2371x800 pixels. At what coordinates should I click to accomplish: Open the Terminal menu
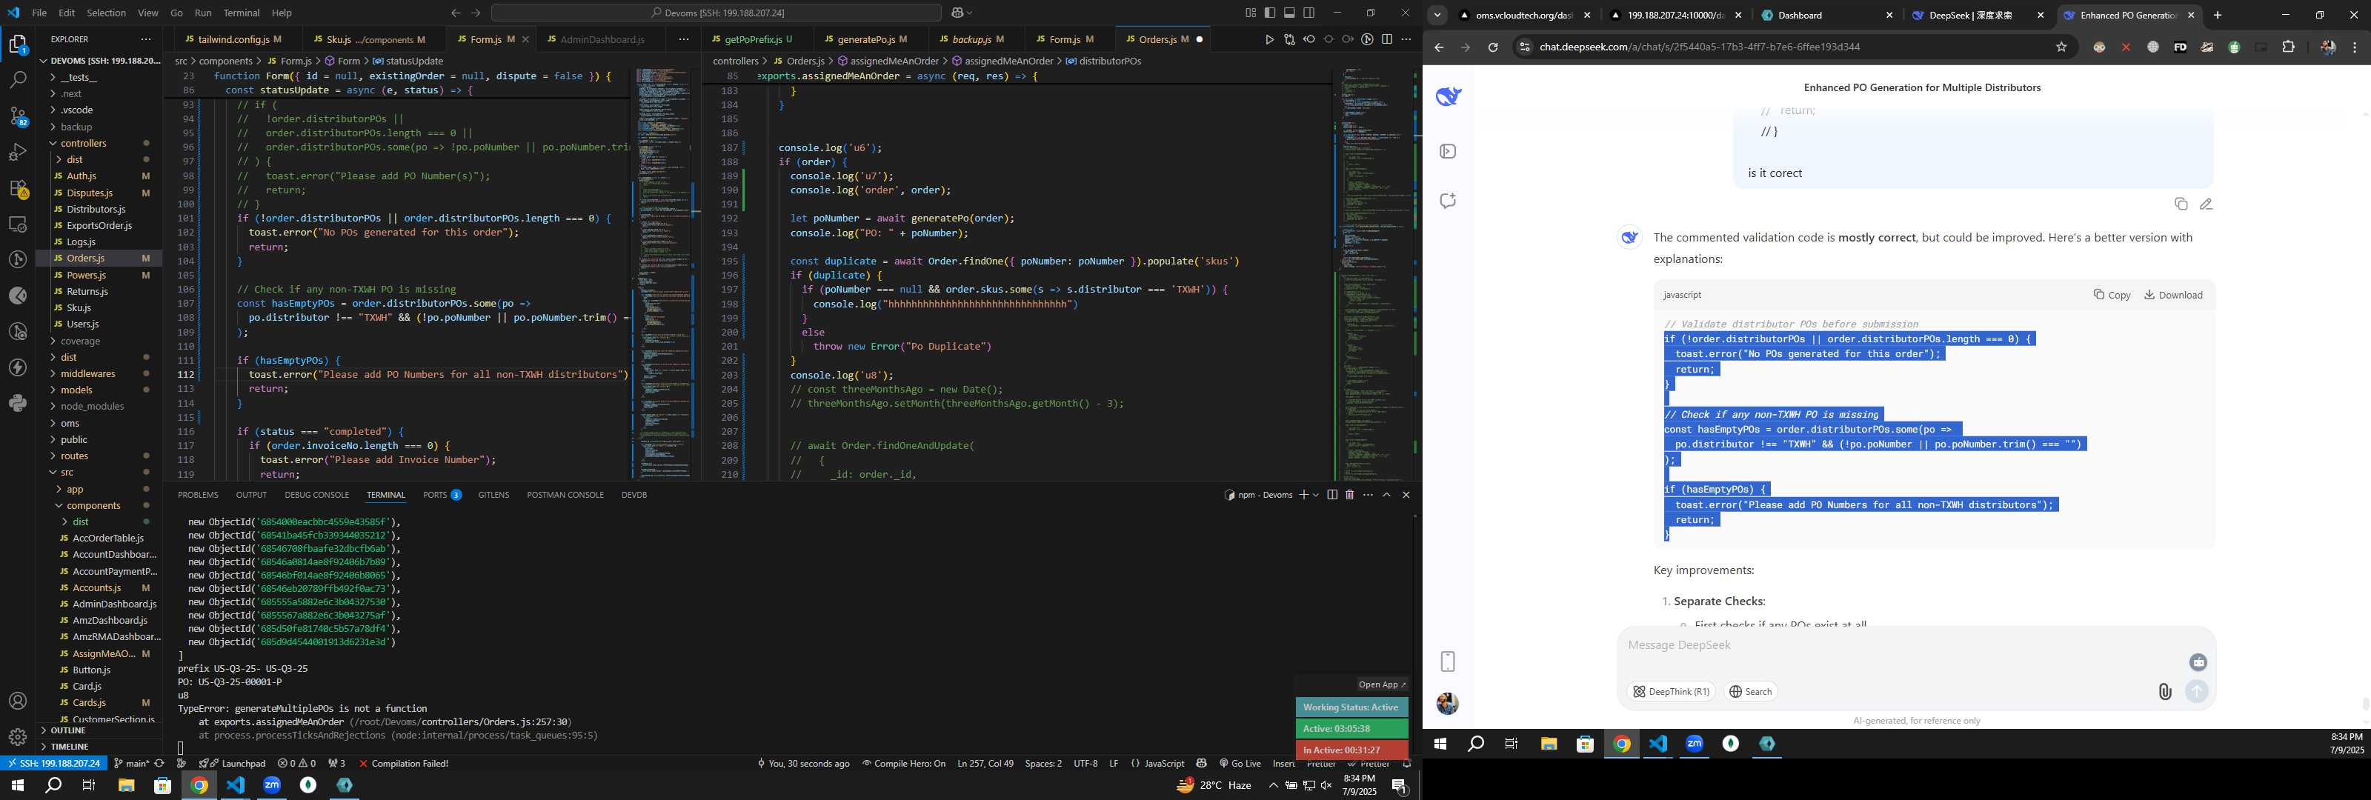click(x=242, y=13)
